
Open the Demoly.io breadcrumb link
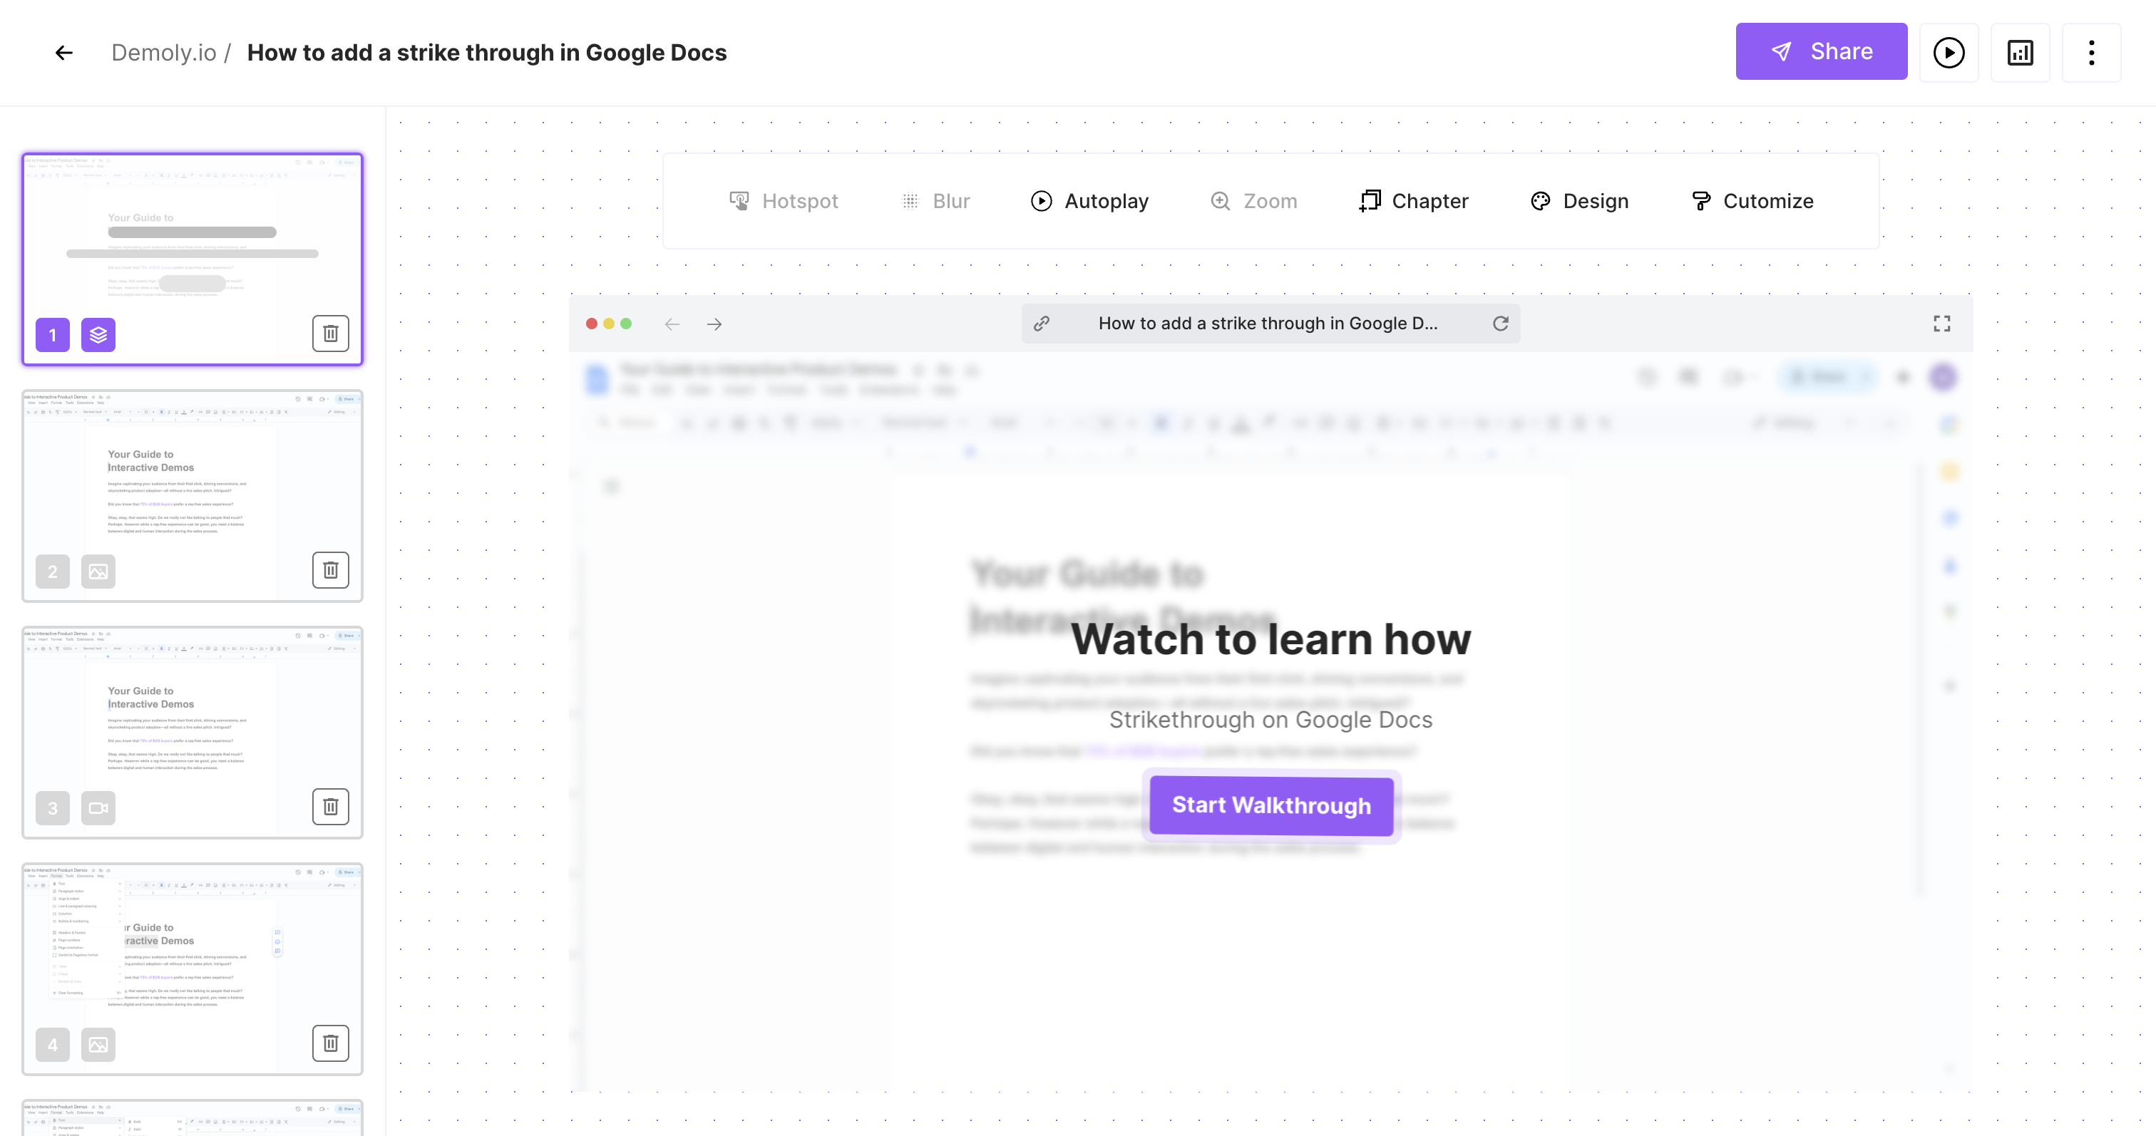pyautogui.click(x=164, y=53)
